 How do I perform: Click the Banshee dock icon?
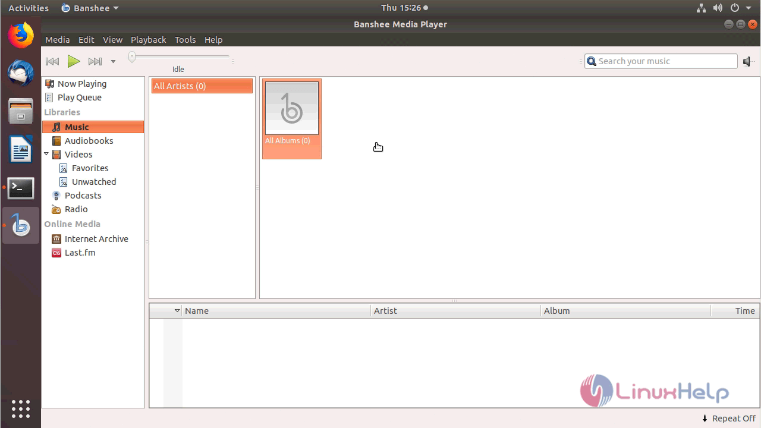(21, 225)
